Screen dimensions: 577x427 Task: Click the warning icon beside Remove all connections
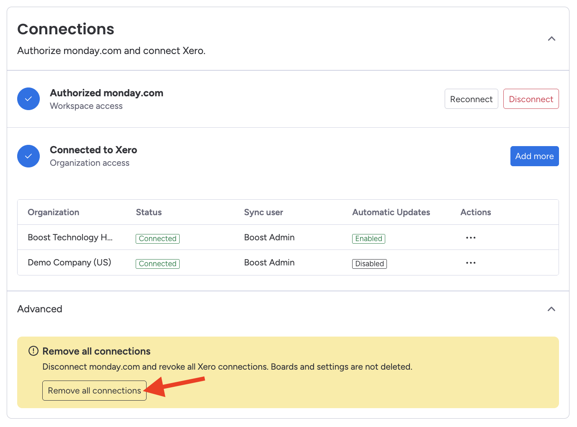pyautogui.click(x=33, y=351)
